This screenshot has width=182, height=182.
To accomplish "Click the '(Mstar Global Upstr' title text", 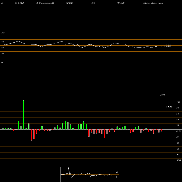I will click(153, 3).
